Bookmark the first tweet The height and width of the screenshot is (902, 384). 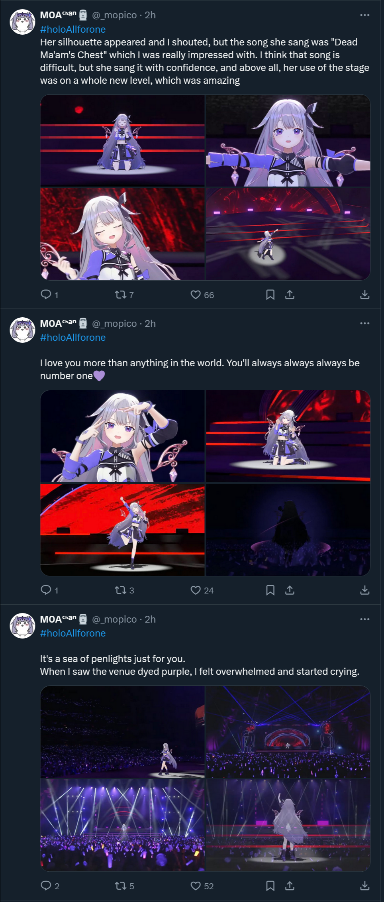click(270, 295)
